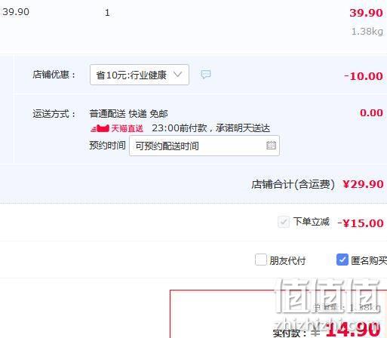The height and width of the screenshot is (338, 387).
Task: Click the 实付款 14.90 final price
Action: coord(352,329)
